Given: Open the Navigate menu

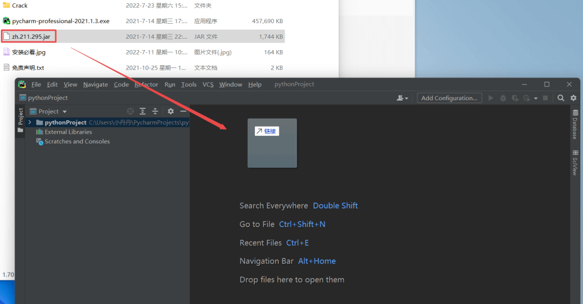Looking at the screenshot, I should (x=95, y=85).
